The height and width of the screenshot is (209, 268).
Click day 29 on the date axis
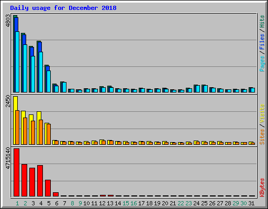[236, 203]
